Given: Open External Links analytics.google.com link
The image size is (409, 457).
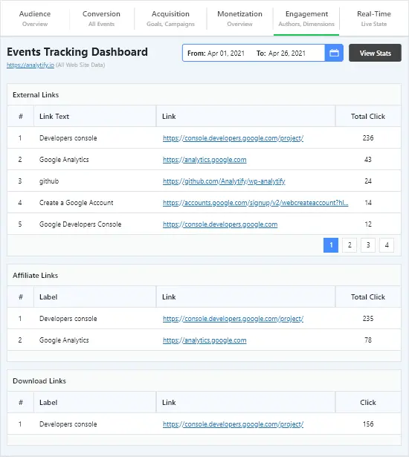Looking at the screenshot, I should pos(204,160).
